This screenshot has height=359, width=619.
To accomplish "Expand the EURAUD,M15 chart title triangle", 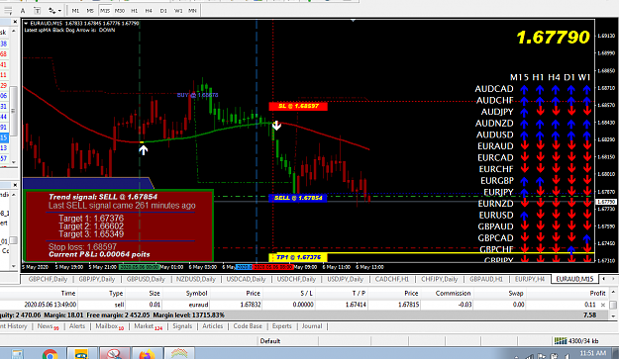I will click(x=26, y=24).
